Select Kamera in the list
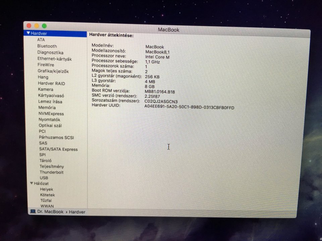Viewport: 322px width, 241px height. 46,89
